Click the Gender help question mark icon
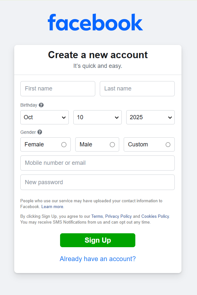This screenshot has height=295, width=197. coord(40,132)
